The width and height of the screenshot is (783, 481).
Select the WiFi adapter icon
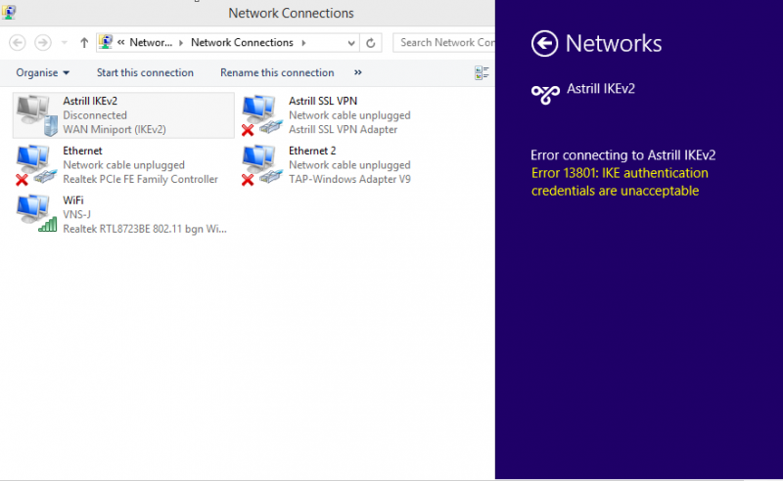click(x=36, y=213)
